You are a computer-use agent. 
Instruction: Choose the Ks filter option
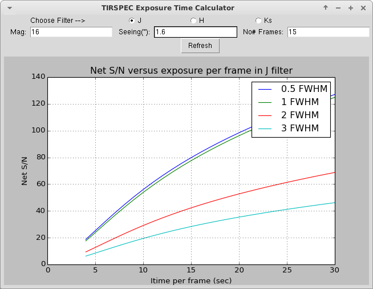[258, 21]
